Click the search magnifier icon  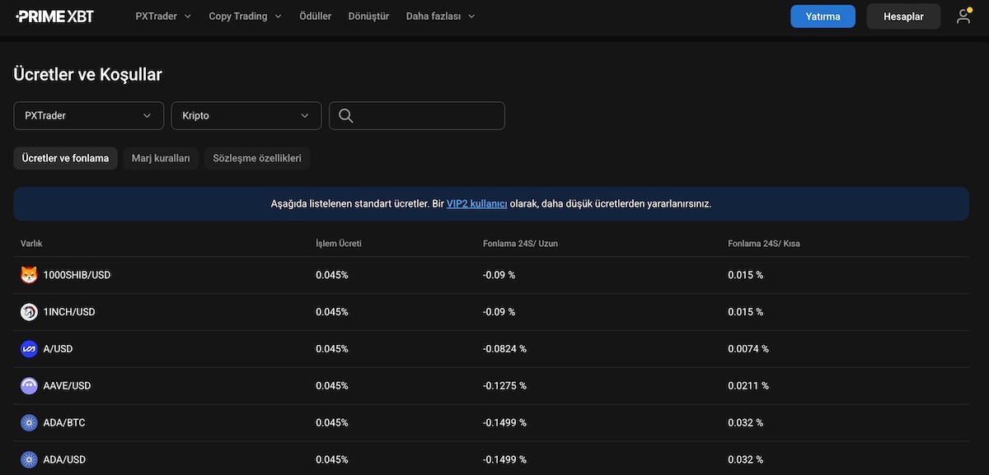(x=346, y=116)
